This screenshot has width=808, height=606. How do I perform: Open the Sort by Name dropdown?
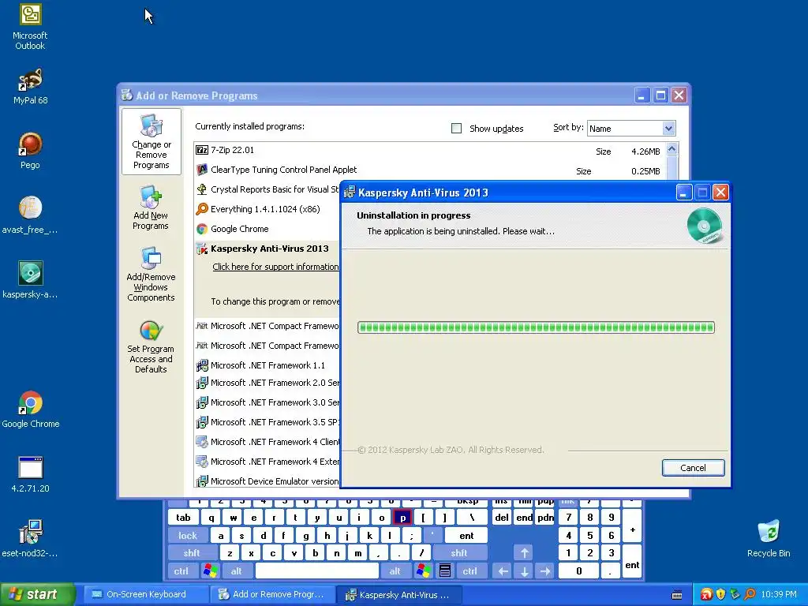pyautogui.click(x=668, y=129)
